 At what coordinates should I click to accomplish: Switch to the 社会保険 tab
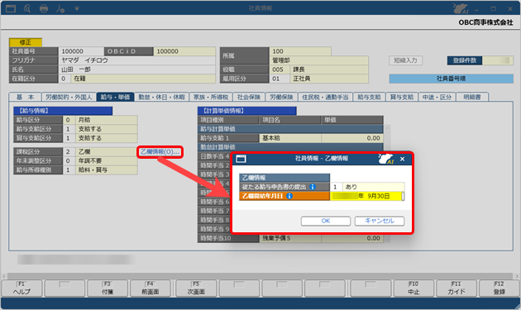click(x=249, y=97)
